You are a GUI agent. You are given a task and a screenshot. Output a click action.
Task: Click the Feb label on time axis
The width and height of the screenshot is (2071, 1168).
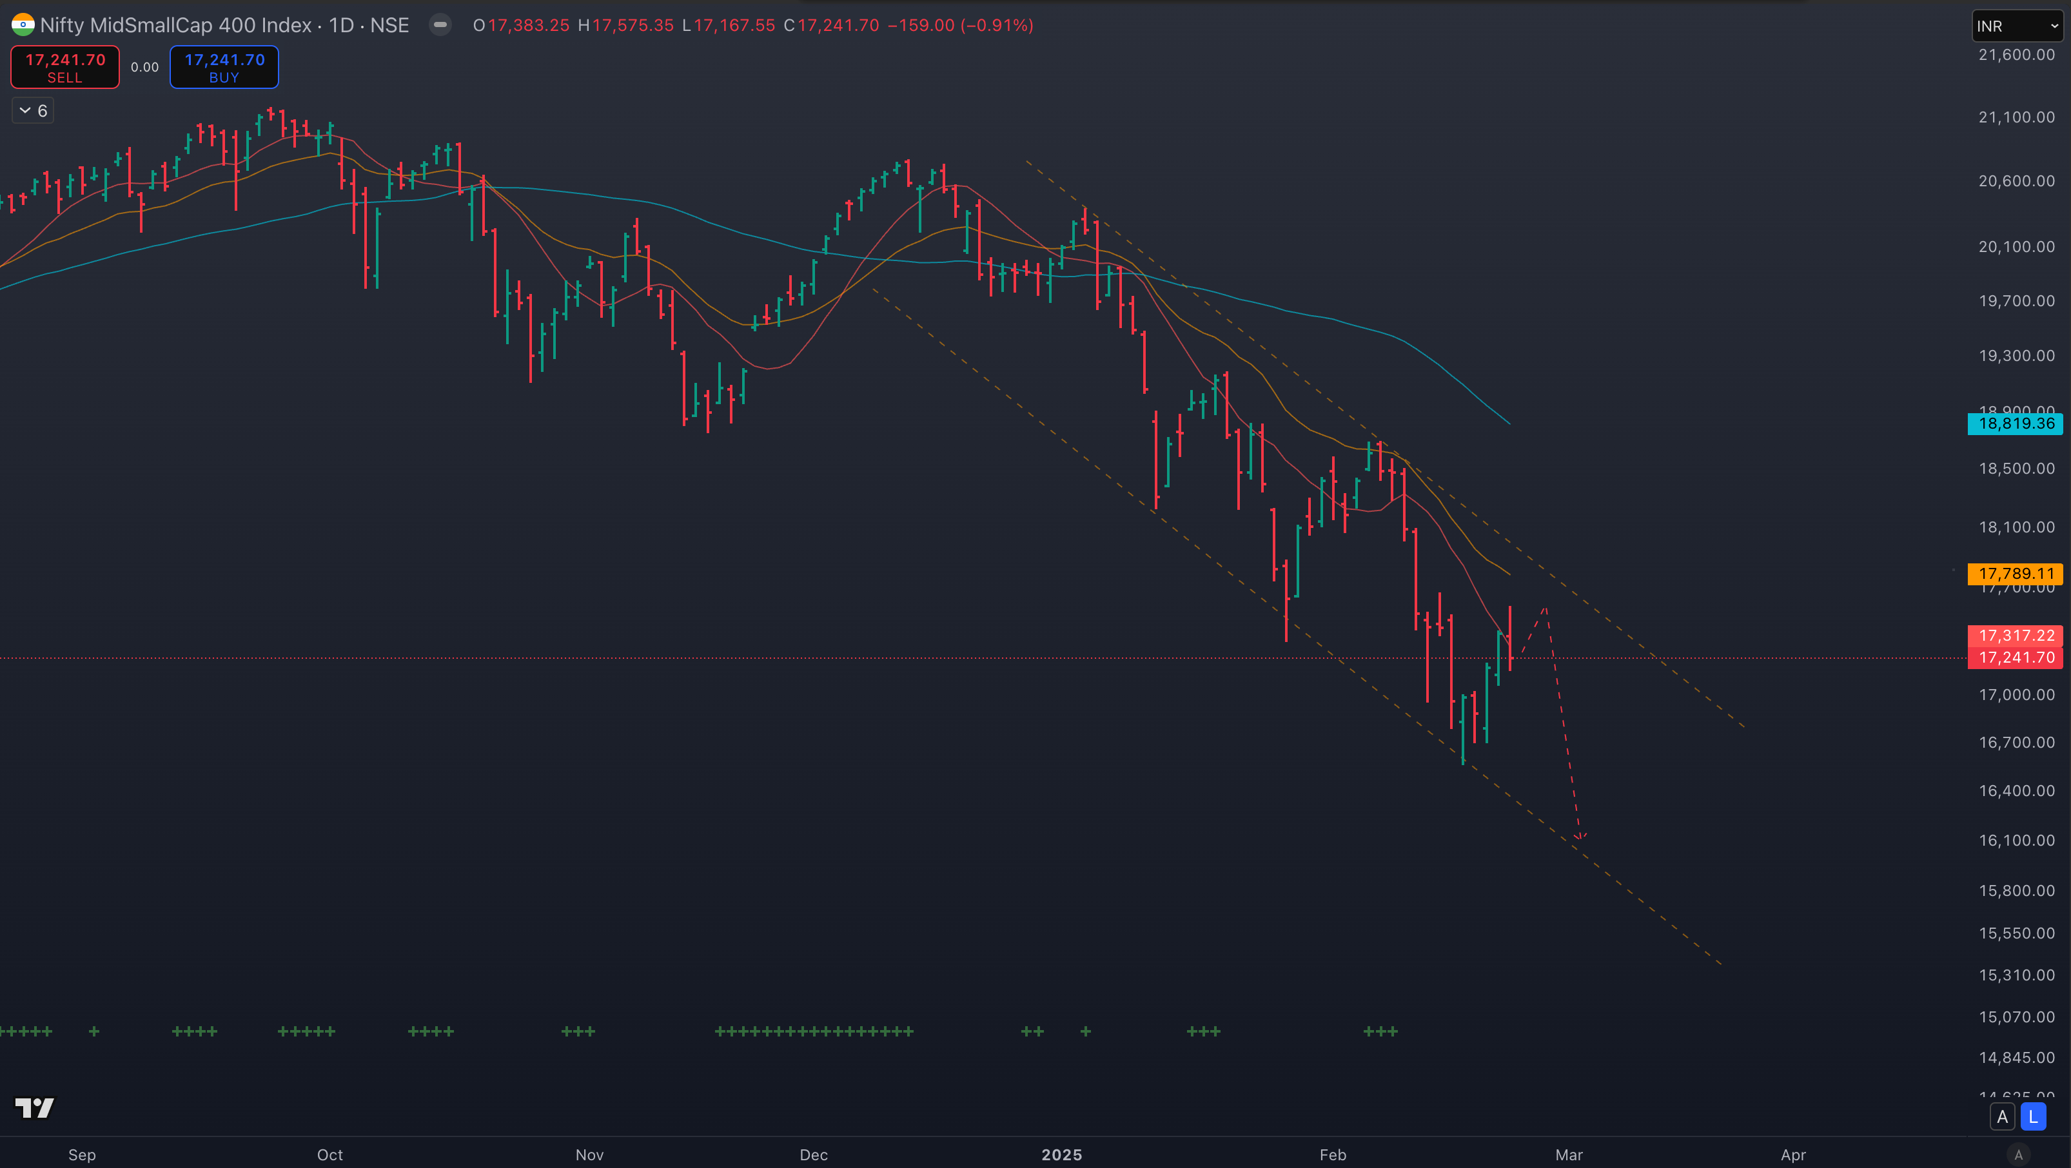tap(1333, 1154)
